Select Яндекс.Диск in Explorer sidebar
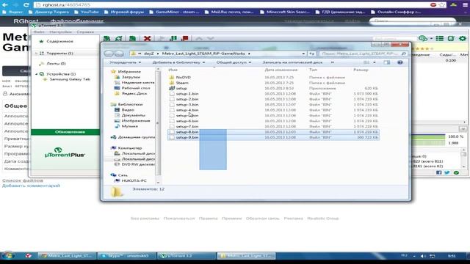 pos(134,93)
